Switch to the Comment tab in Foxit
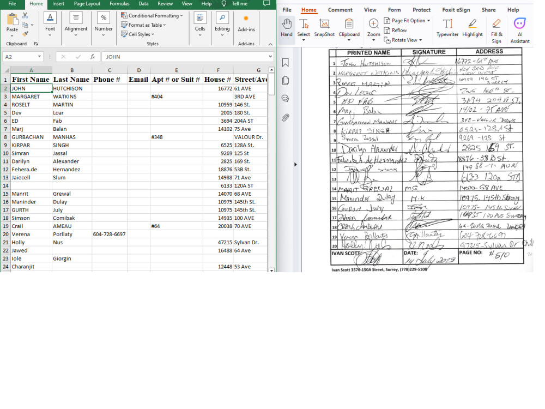545x409 pixels. pyautogui.click(x=340, y=9)
